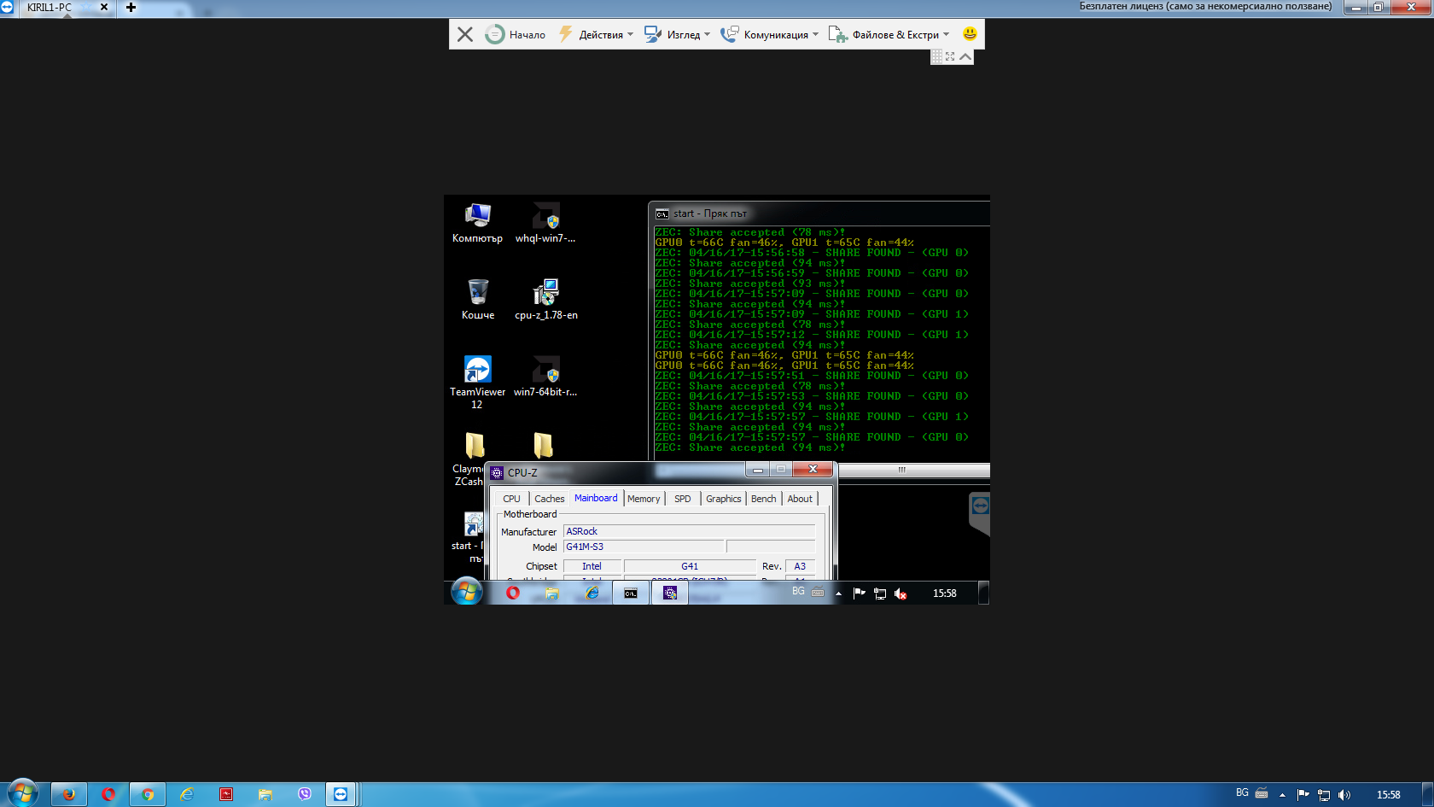Click the Intel chipset vendor field in CPU-Z
This screenshot has height=807, width=1434.
click(x=592, y=566)
